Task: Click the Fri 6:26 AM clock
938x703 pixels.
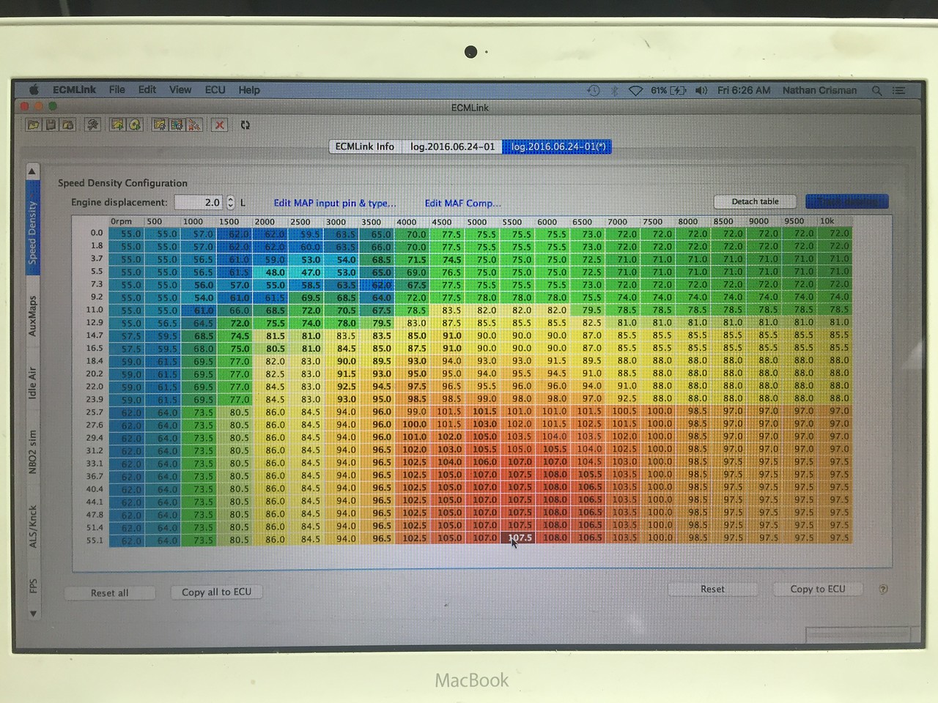Action: pyautogui.click(x=744, y=91)
